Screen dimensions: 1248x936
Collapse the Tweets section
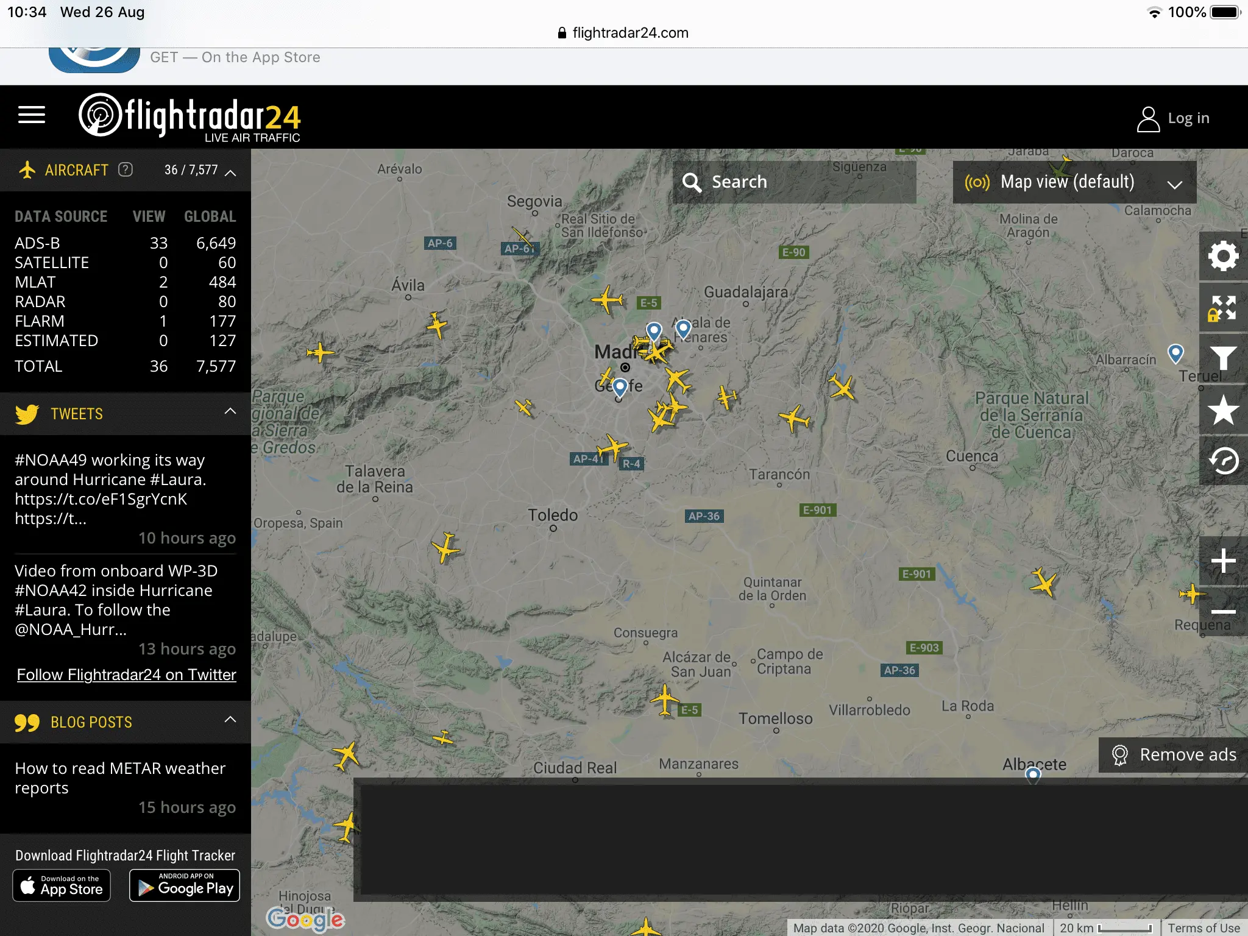tap(230, 411)
